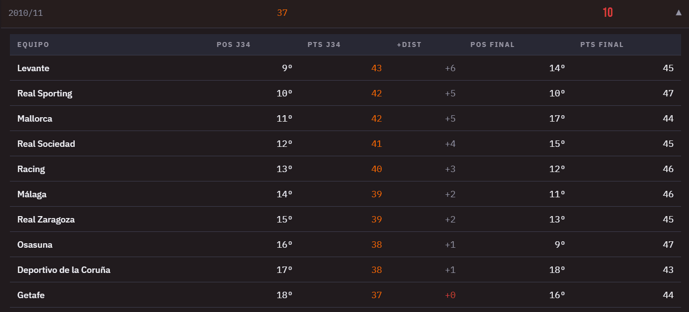Image resolution: width=689 pixels, height=312 pixels.
Task: Click Osasuna's 38 points at J34
Action: (377, 245)
